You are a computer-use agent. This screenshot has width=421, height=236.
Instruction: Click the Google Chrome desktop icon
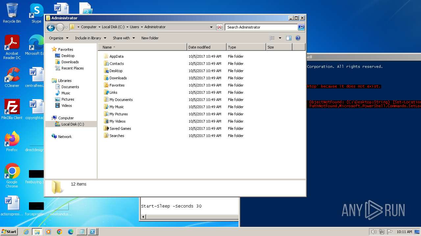click(12, 175)
